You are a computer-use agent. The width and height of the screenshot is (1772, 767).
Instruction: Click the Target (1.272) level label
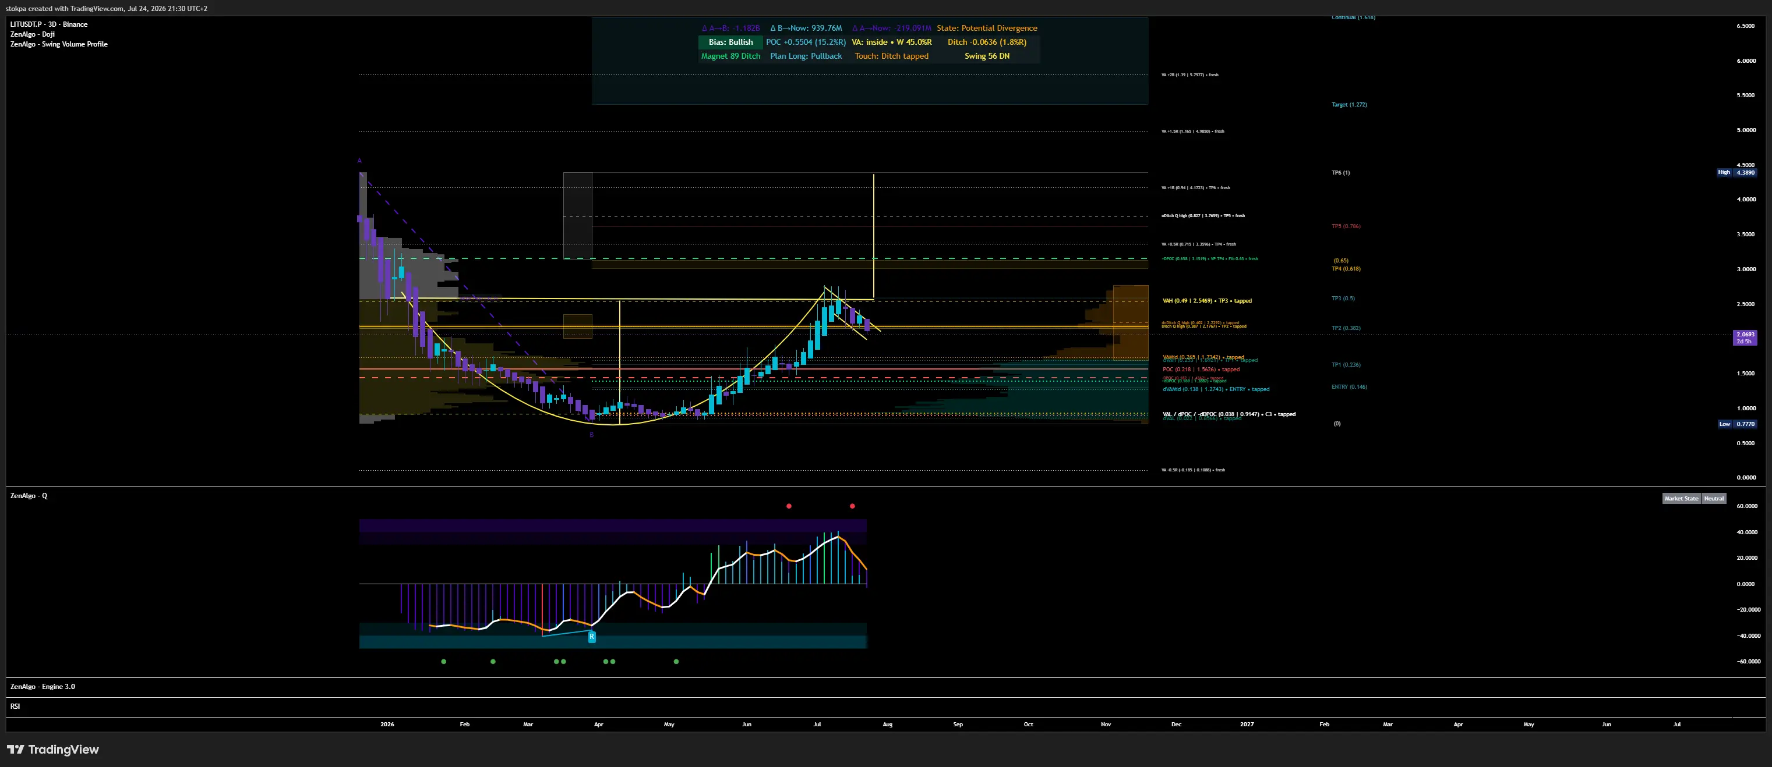[x=1349, y=105]
